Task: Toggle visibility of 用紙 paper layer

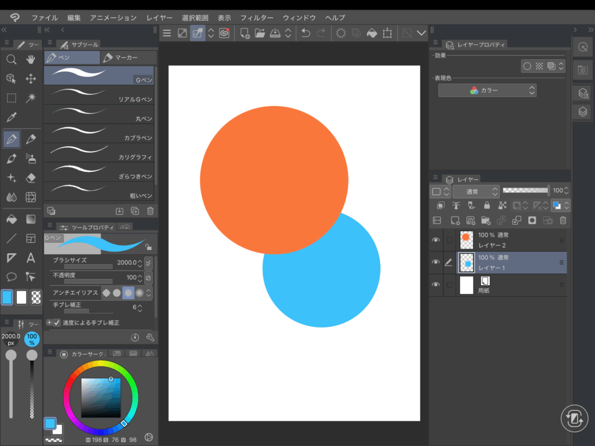Action: [436, 285]
